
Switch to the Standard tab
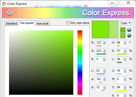tap(11, 23)
